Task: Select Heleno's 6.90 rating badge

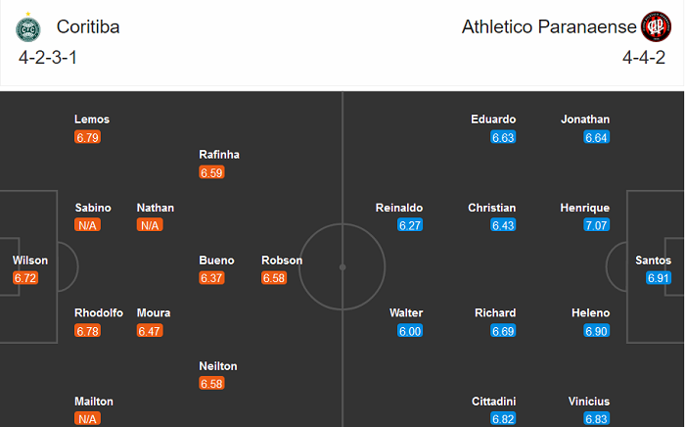Action: 597,332
